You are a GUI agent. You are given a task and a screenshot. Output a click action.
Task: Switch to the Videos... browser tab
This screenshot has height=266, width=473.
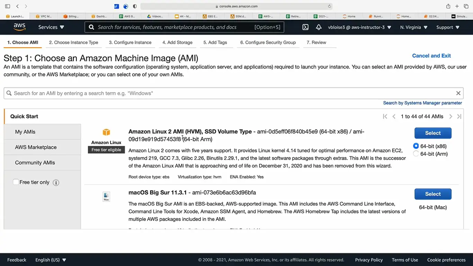point(154,16)
